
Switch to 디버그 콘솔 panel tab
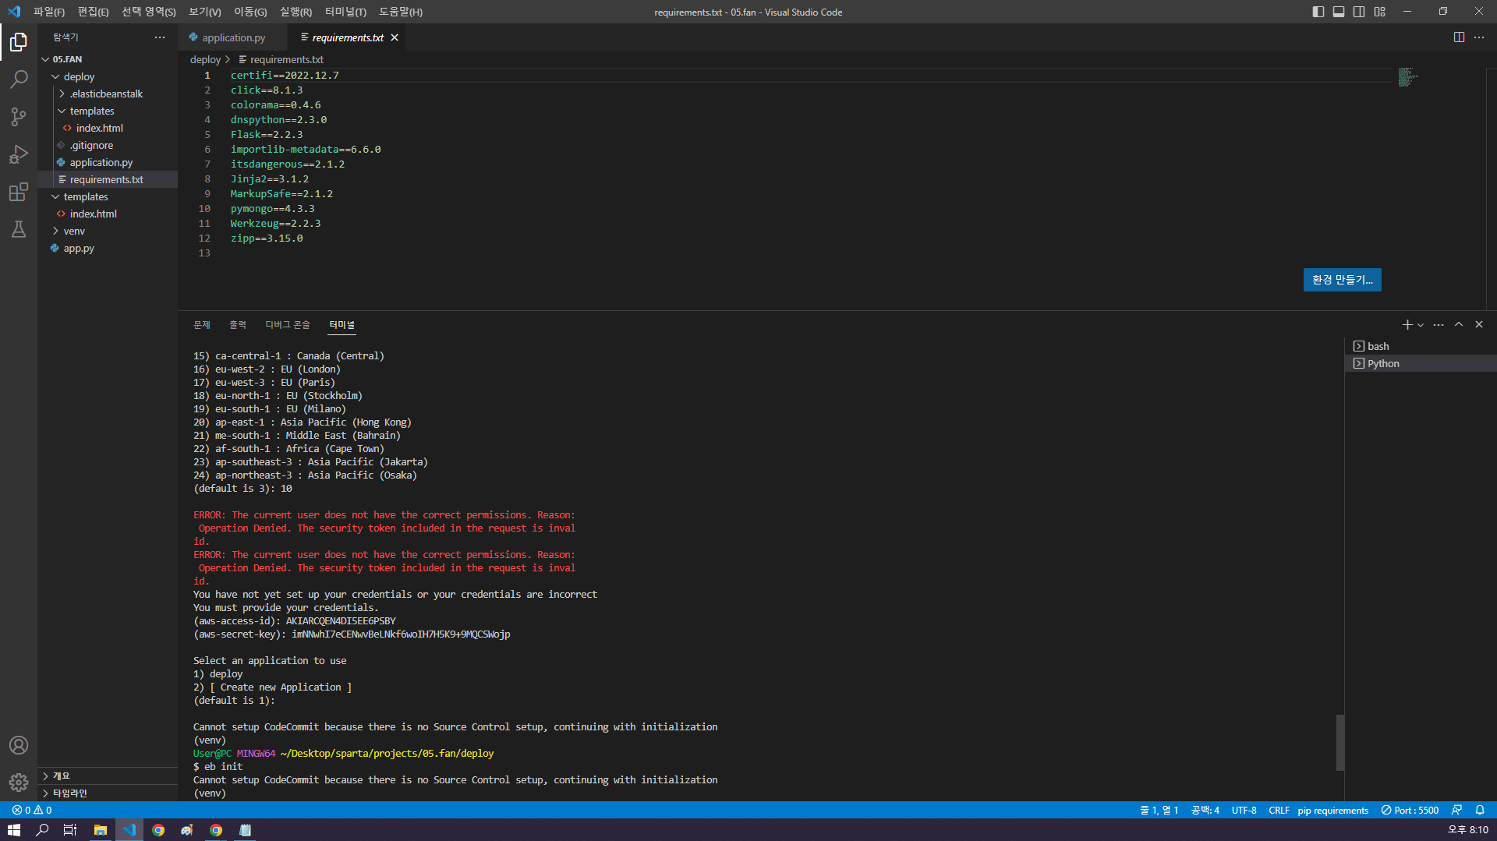288,324
